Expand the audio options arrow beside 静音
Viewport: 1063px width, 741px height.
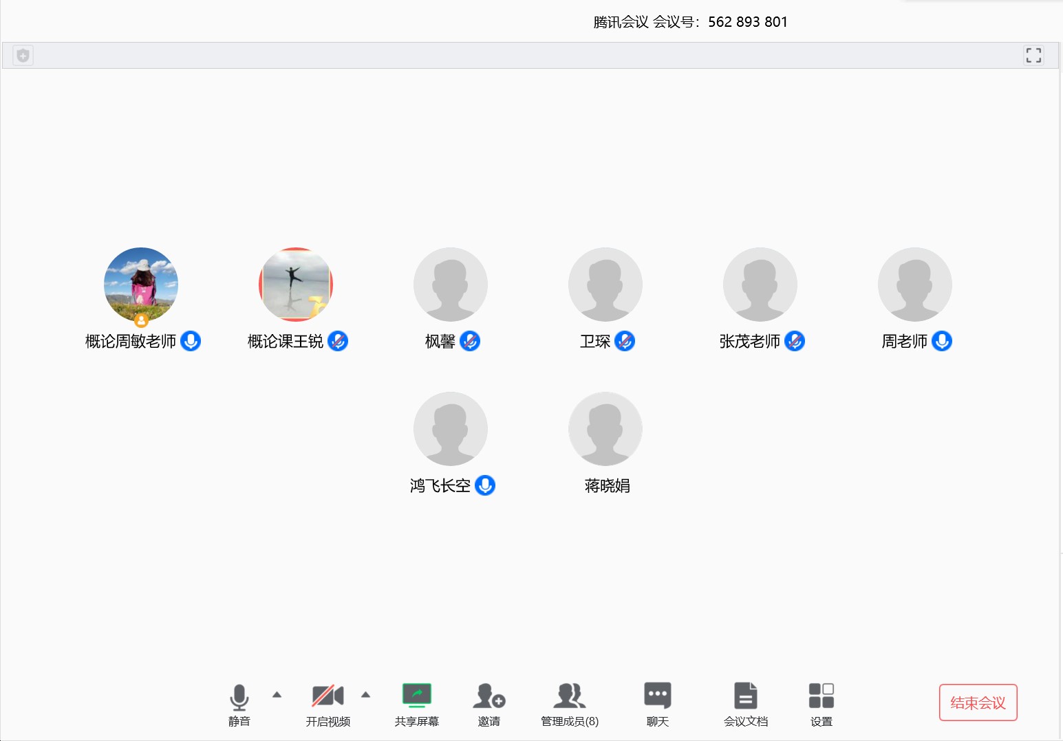(x=277, y=694)
